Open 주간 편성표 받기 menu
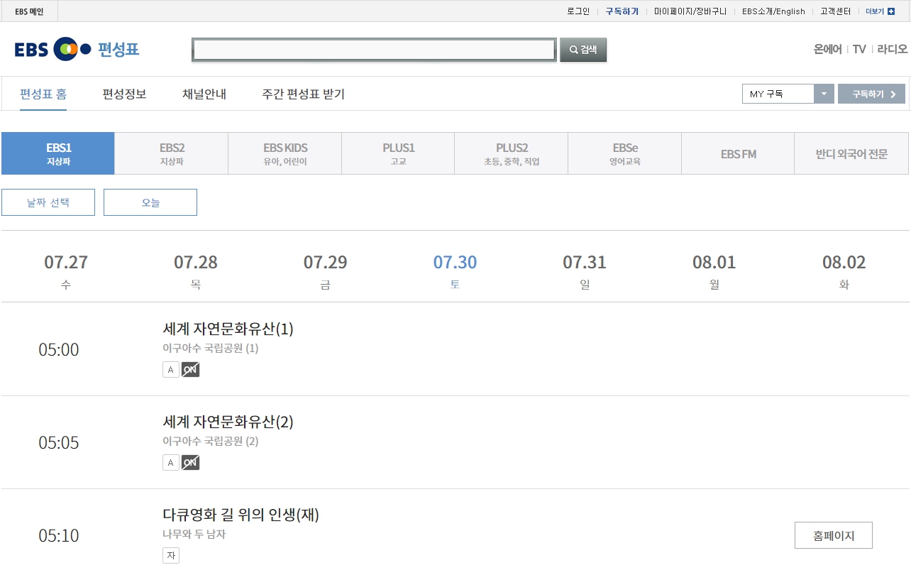The image size is (911, 575). pyautogui.click(x=303, y=94)
